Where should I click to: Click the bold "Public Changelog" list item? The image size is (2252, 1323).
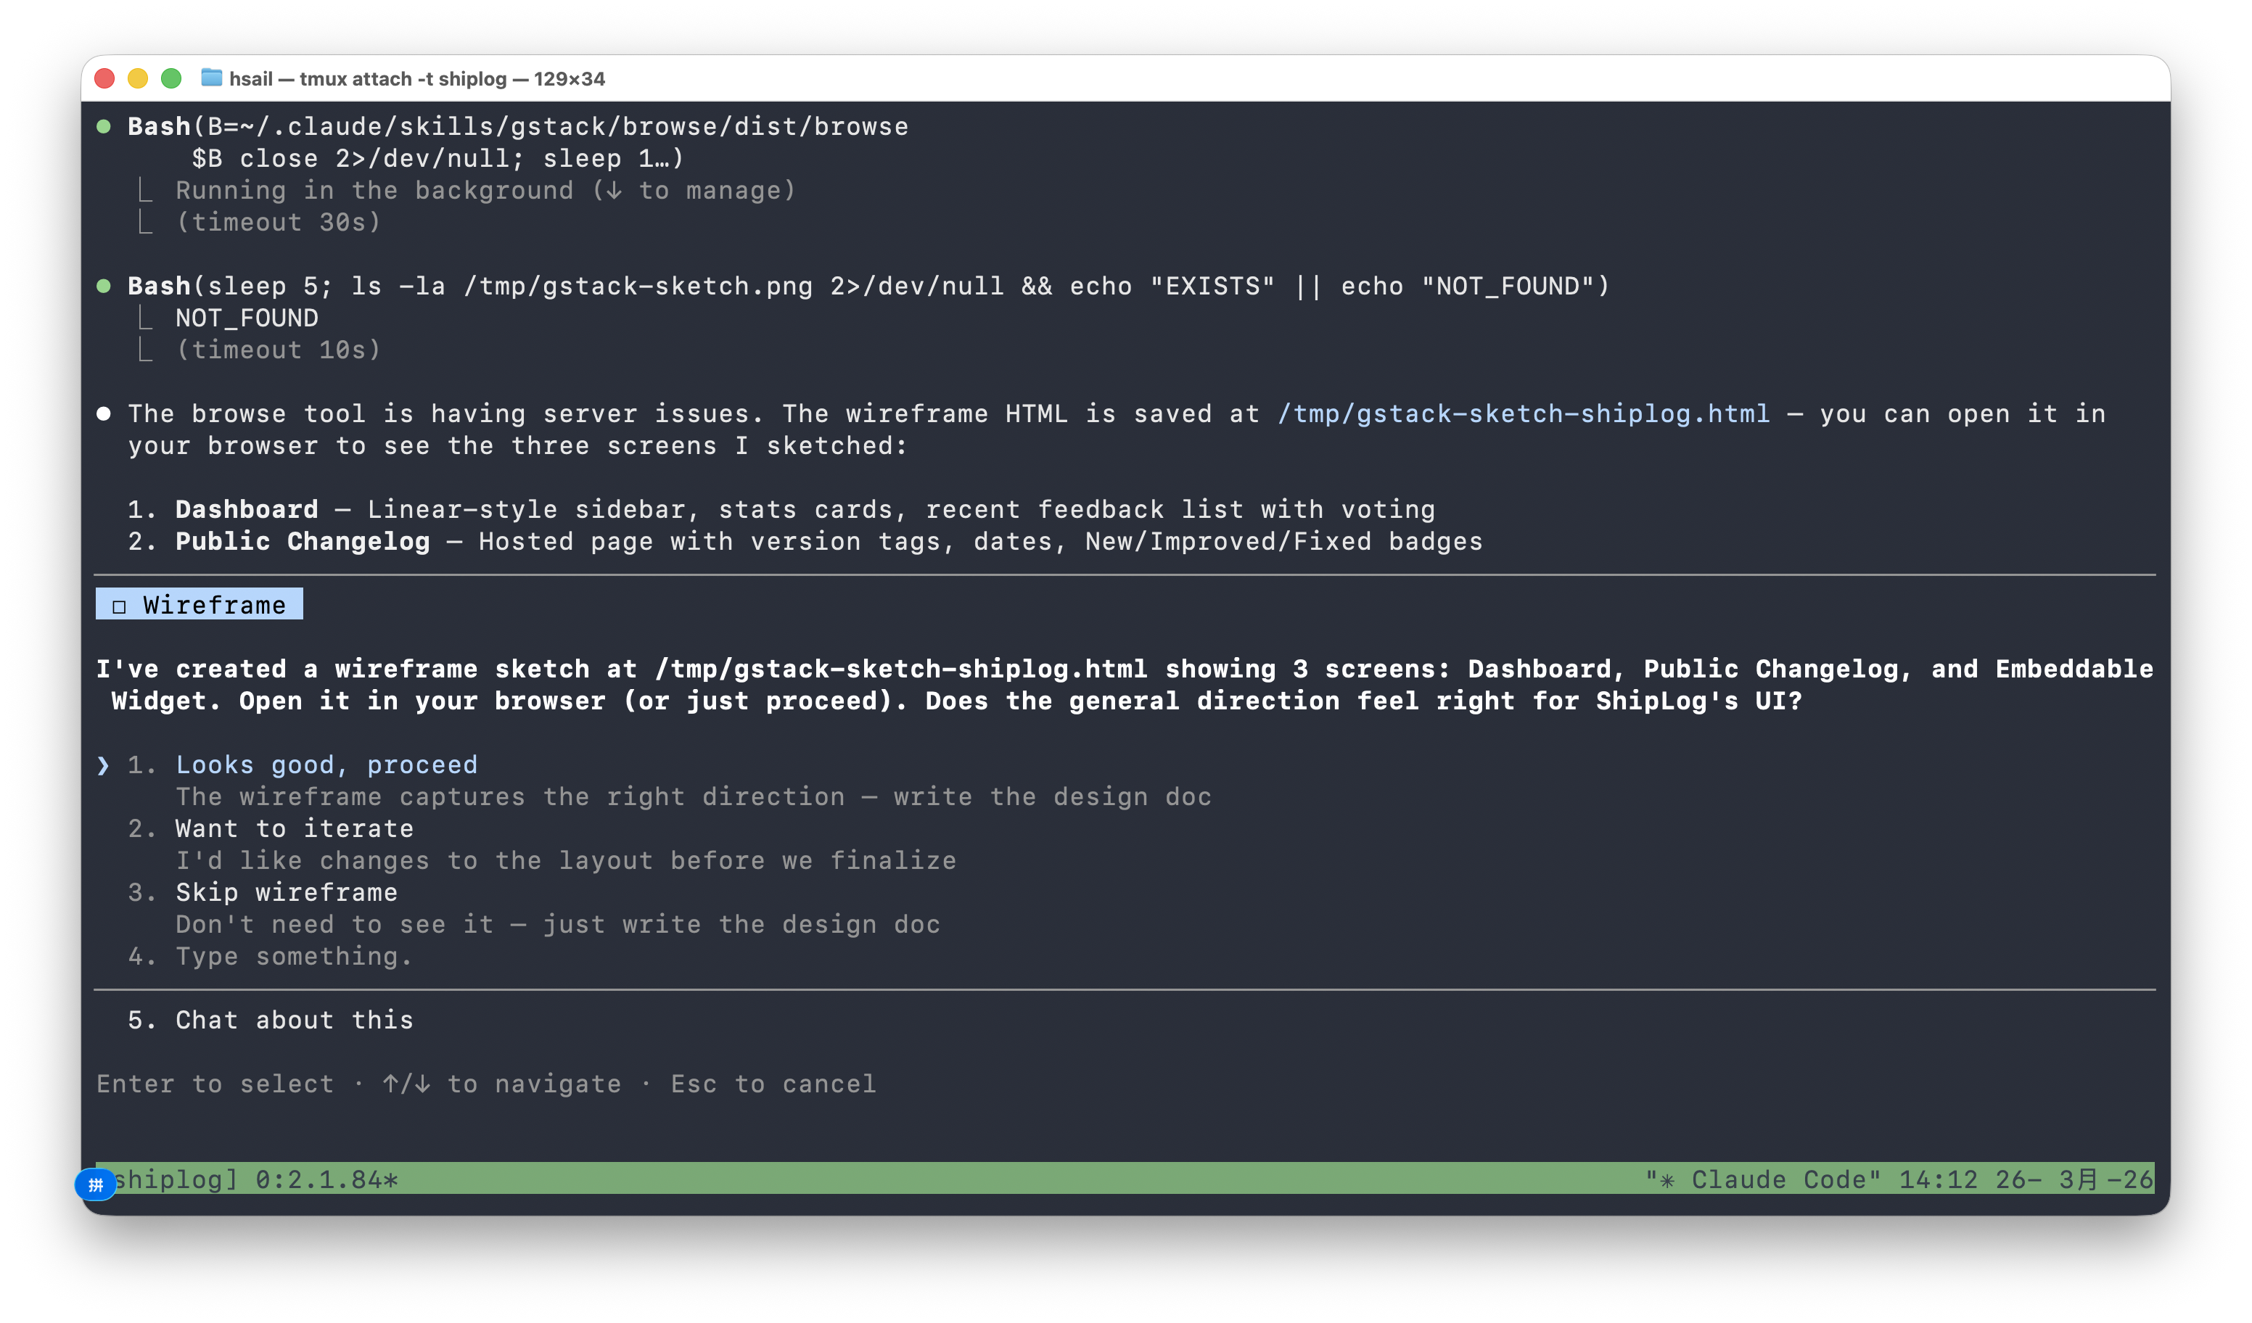click(302, 541)
